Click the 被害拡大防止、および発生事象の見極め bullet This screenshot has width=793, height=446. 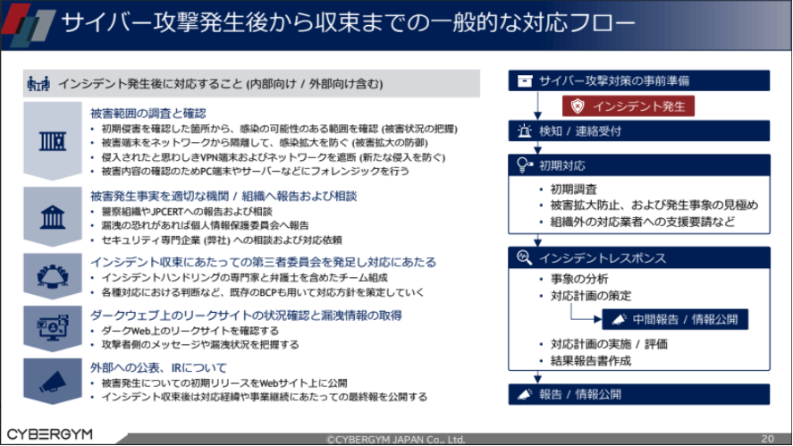point(654,206)
